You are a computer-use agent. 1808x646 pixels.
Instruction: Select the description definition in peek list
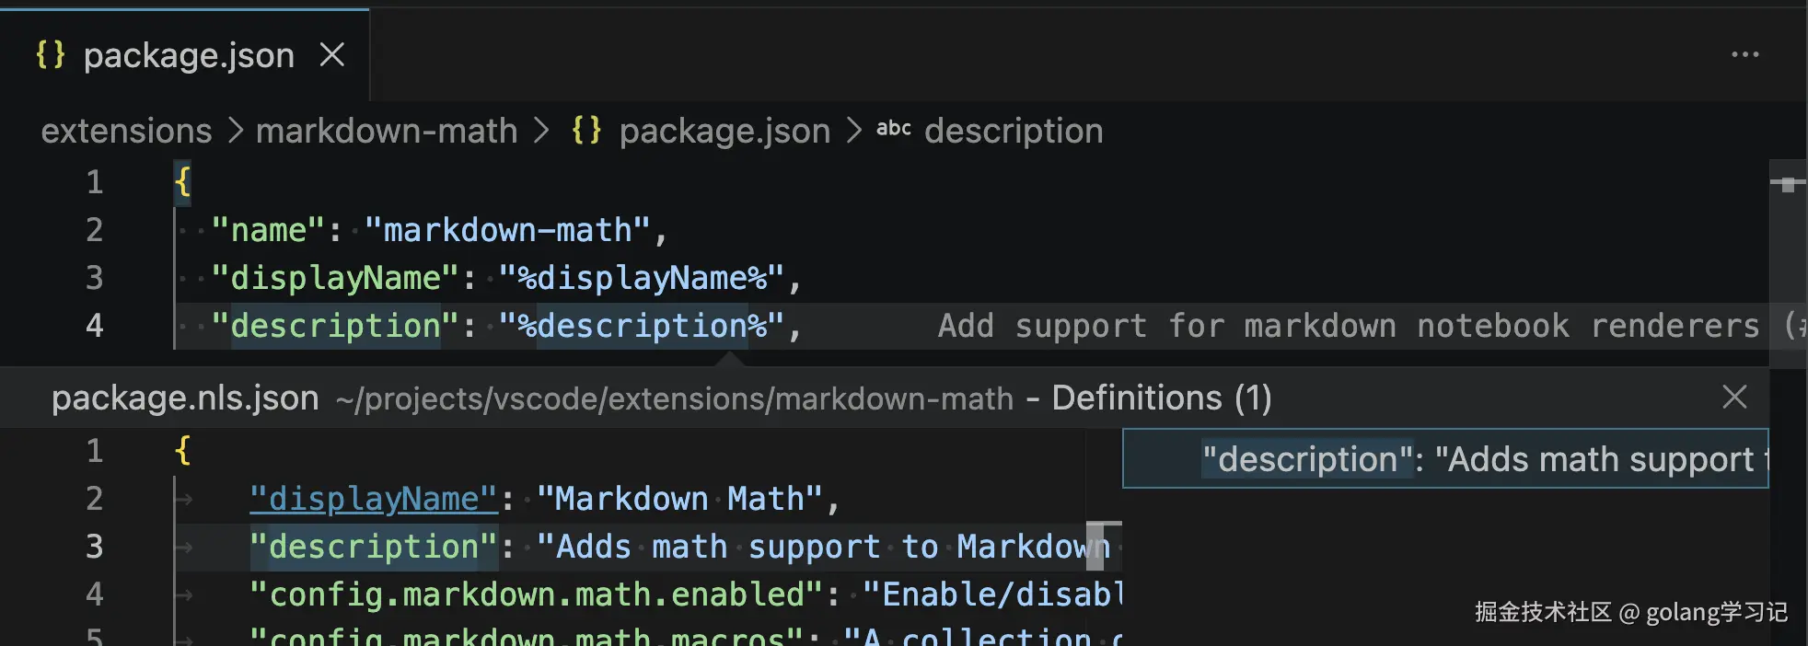(1445, 458)
